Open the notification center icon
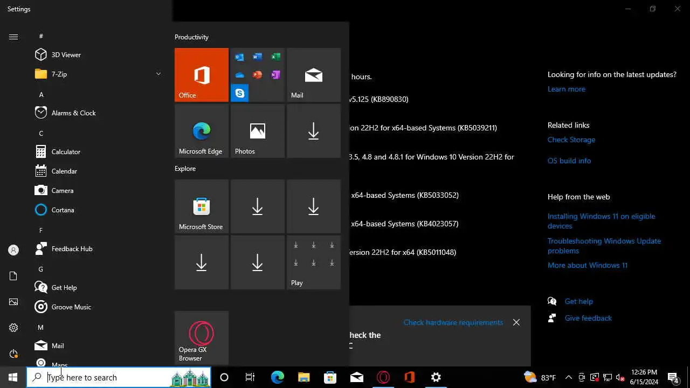Screen dimensions: 690x388 pyautogui.click(x=673, y=377)
